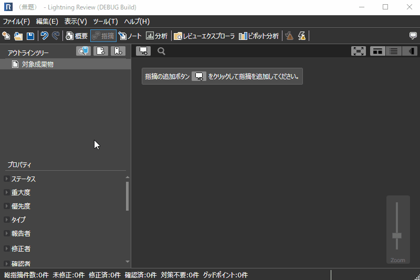This screenshot has width=420, height=280.
Task: Click 確認済:0件 in status bar
Action: click(x=141, y=275)
